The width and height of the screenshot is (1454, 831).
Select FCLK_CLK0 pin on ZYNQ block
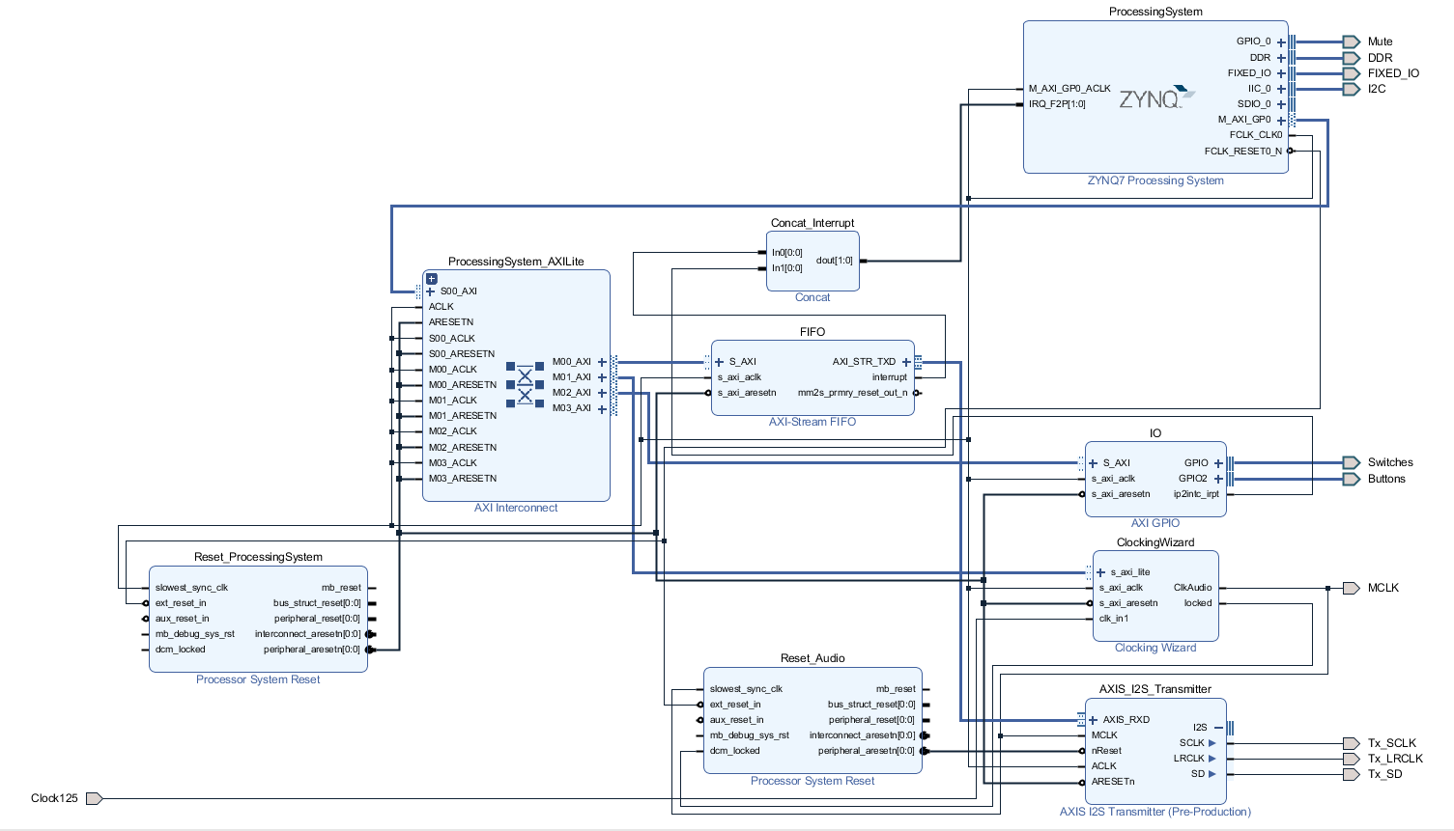(x=1256, y=135)
